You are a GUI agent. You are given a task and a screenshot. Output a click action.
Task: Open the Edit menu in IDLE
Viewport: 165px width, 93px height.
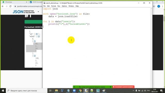click(x=48, y=6)
